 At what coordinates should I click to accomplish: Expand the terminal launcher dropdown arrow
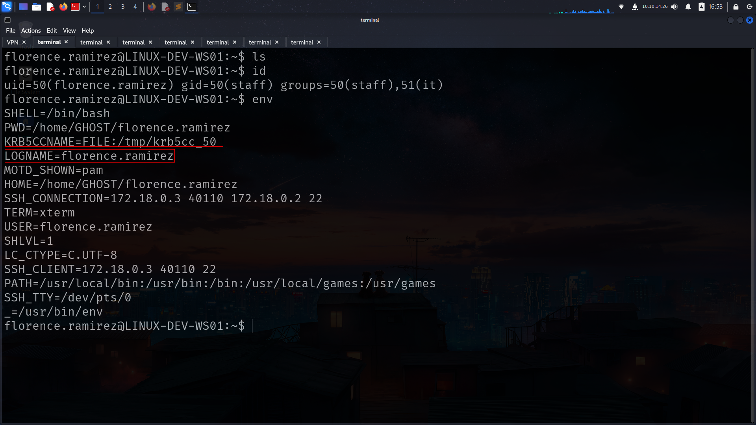pos(84,7)
